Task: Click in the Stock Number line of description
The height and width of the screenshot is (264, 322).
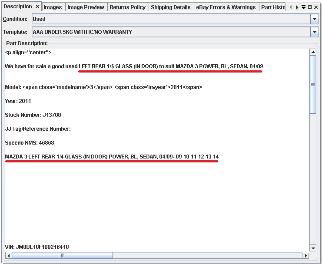Action: click(33, 115)
